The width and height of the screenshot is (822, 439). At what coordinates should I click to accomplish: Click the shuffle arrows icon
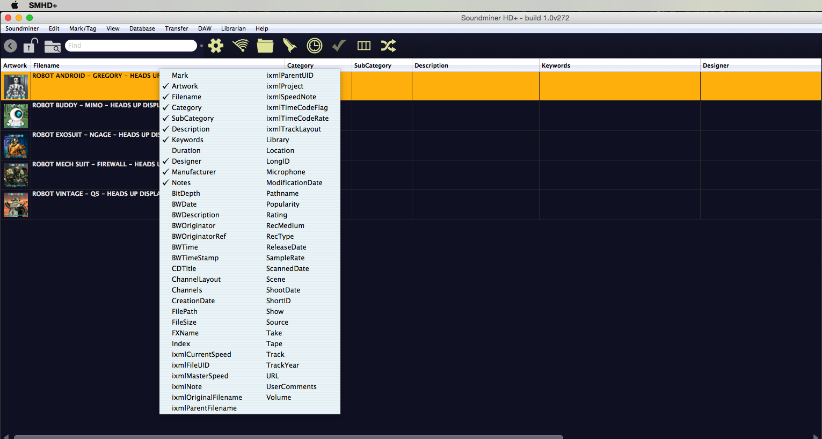[389, 46]
